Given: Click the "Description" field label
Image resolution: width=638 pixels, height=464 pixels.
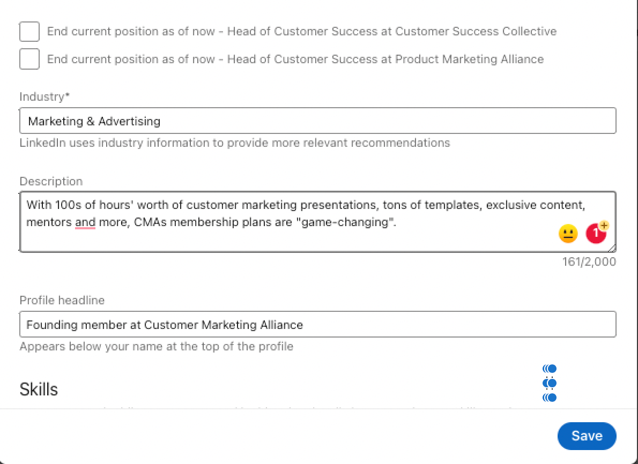Looking at the screenshot, I should (x=51, y=181).
